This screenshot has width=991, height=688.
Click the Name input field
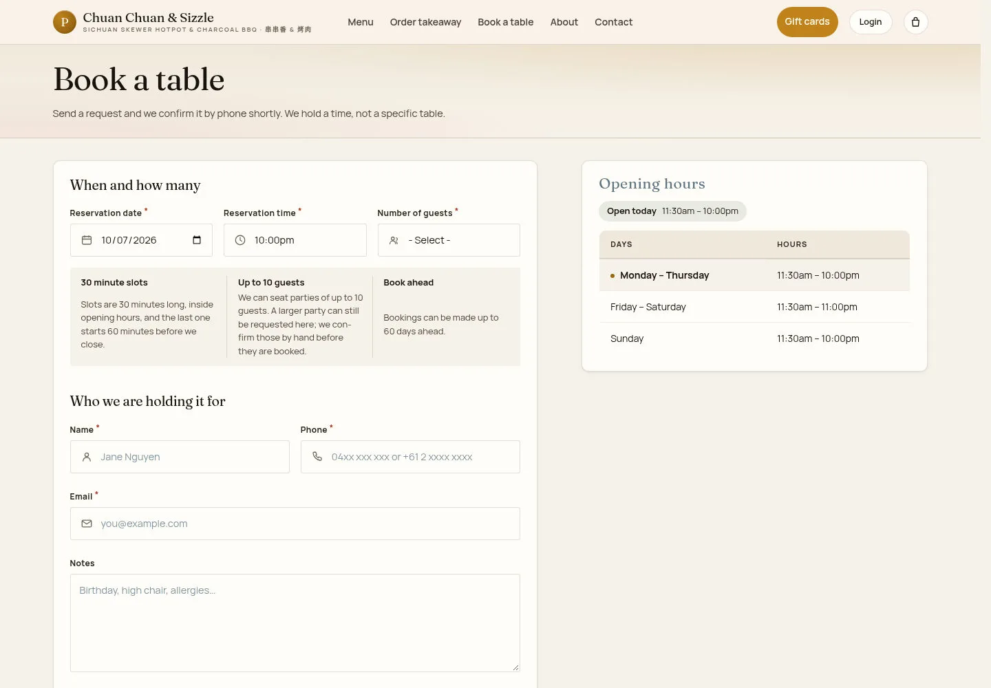coord(180,457)
